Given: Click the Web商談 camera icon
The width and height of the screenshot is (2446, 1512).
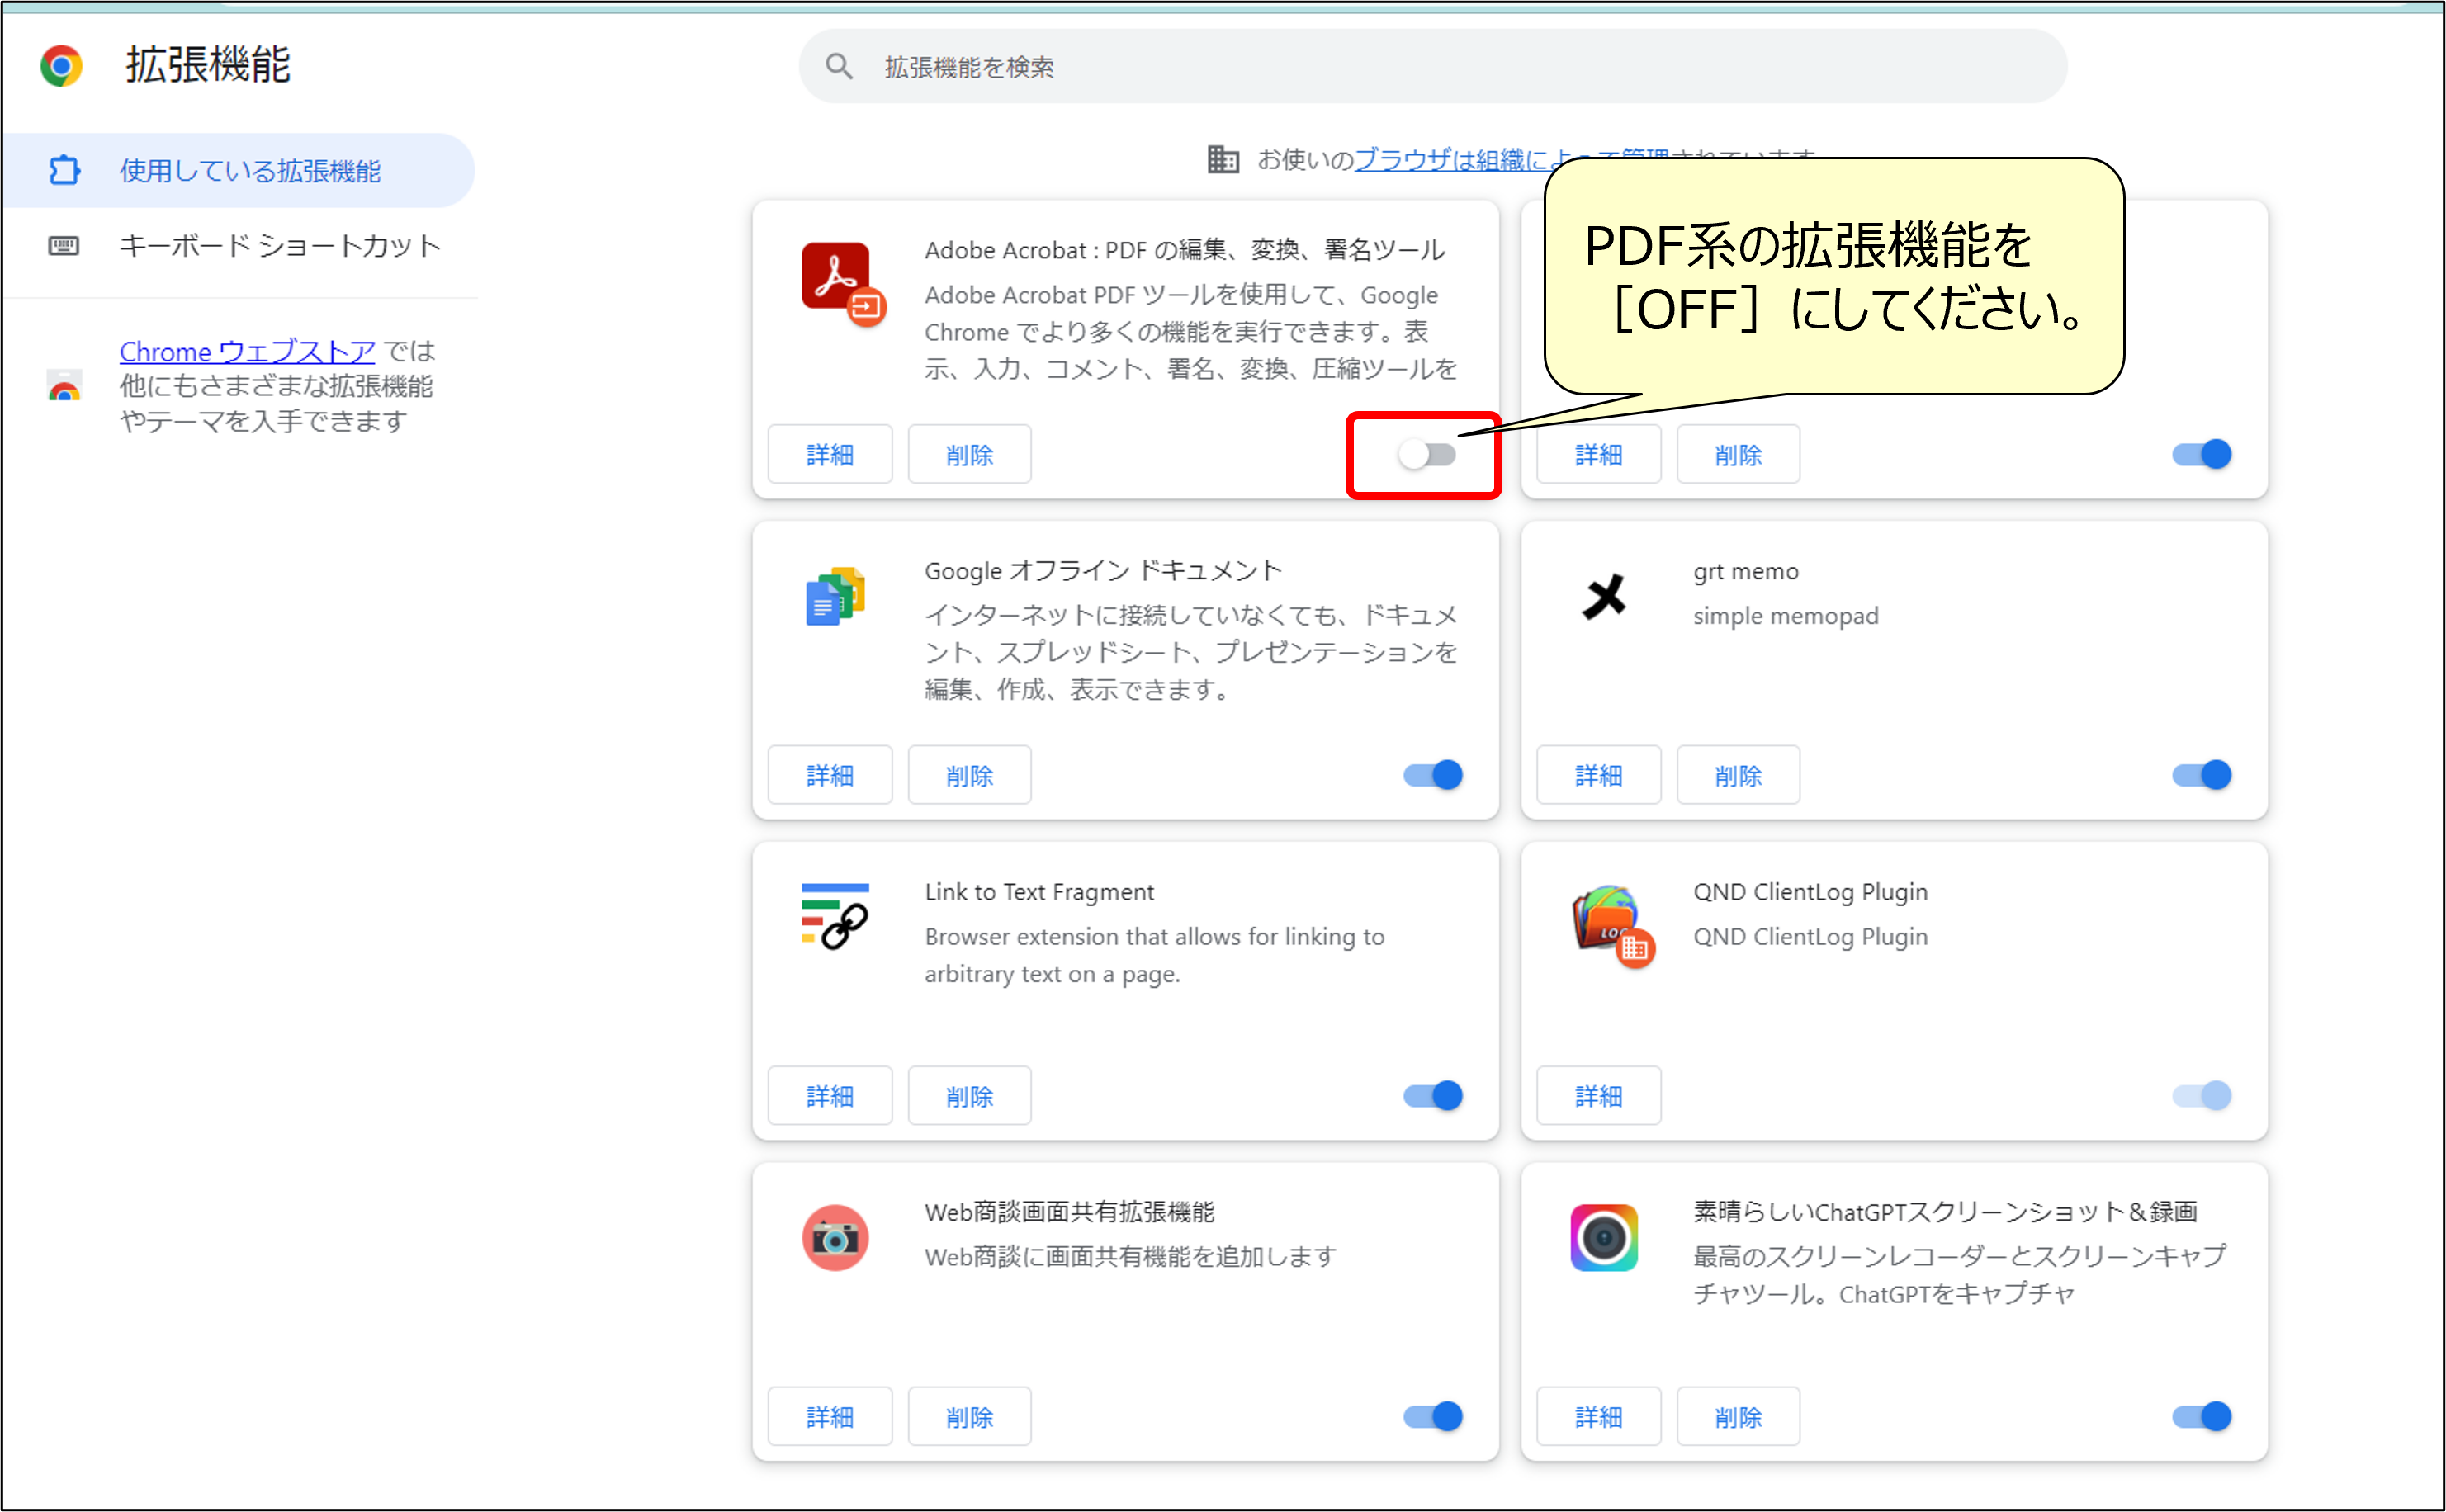Looking at the screenshot, I should point(836,1238).
